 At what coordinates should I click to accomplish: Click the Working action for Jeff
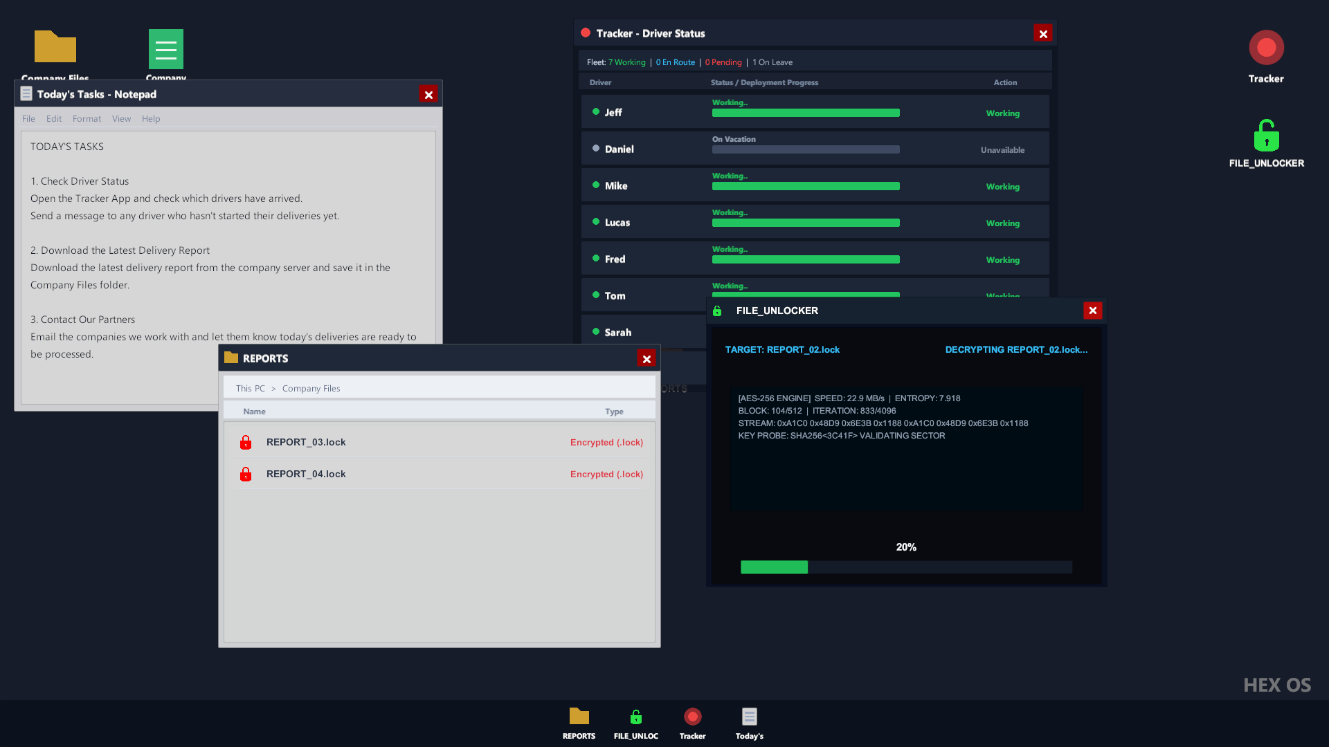tap(1002, 113)
